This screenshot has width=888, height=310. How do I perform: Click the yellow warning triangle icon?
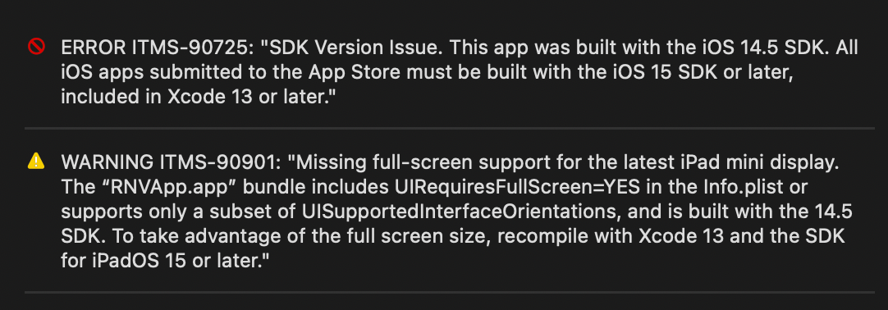point(36,162)
